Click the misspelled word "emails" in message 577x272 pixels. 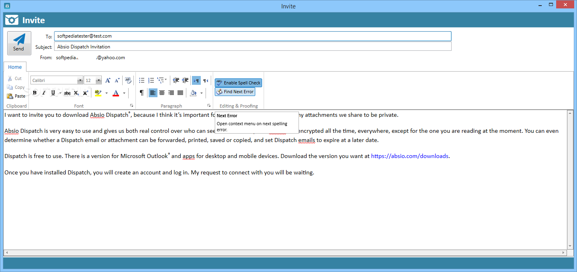click(x=307, y=140)
